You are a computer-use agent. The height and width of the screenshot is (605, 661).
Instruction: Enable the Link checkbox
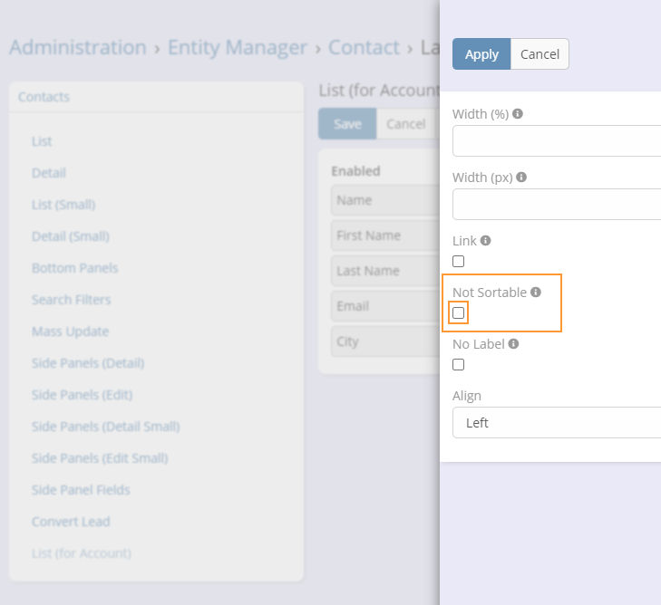(x=459, y=262)
